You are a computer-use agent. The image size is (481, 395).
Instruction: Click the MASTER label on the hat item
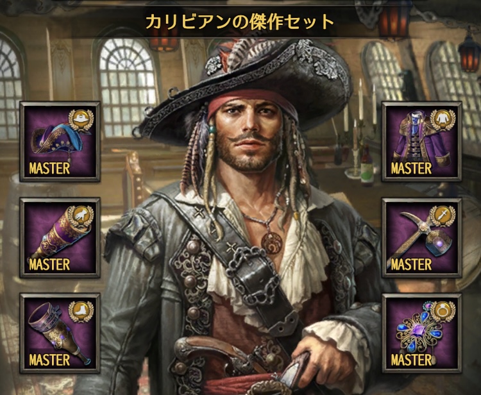pos(49,169)
